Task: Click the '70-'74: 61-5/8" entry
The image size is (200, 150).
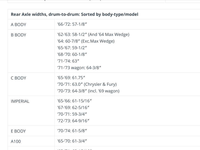Action: (x=72, y=131)
